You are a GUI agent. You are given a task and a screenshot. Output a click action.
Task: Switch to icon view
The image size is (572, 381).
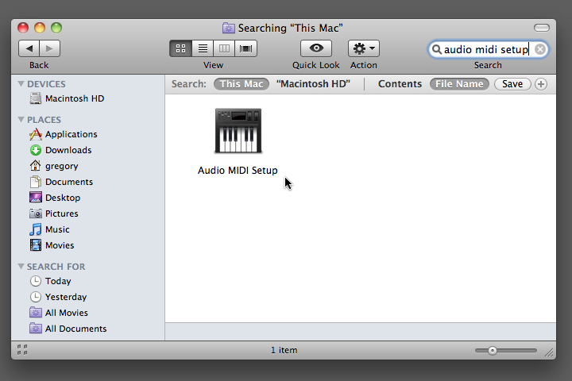click(x=180, y=48)
